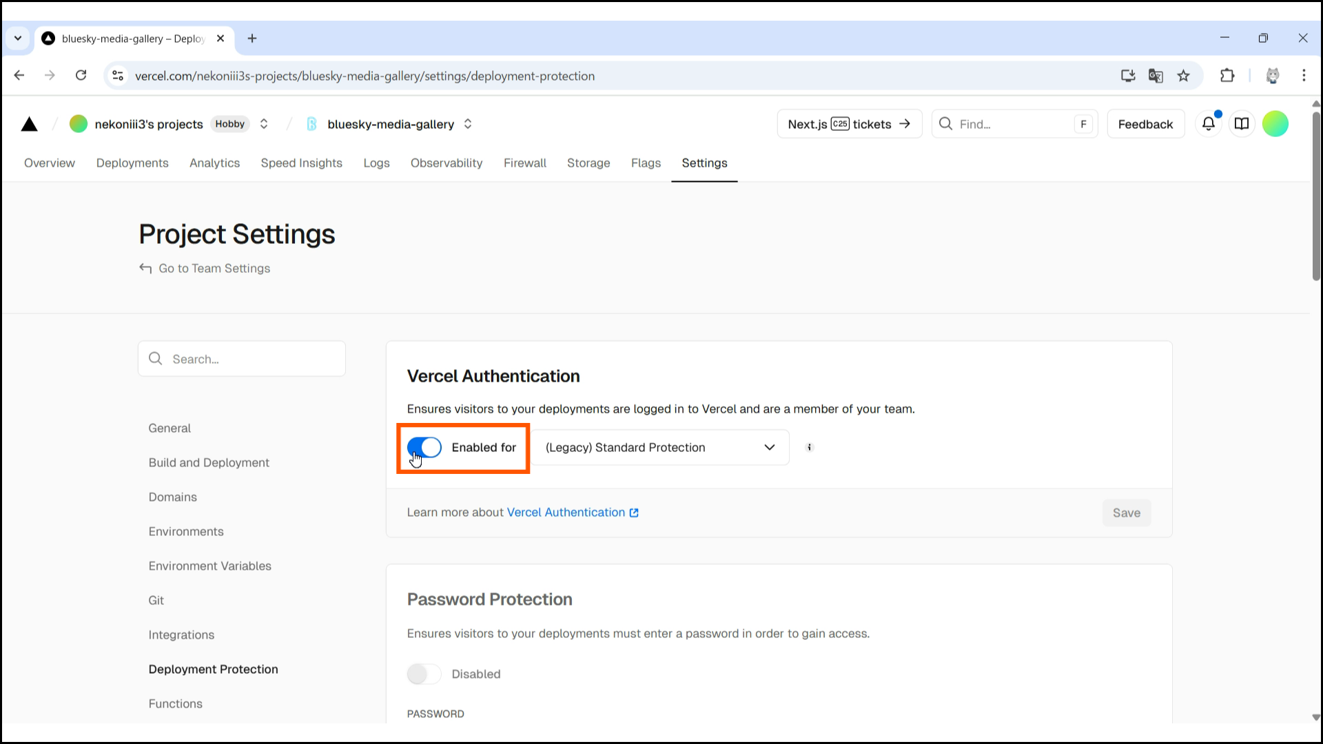Screen dimensions: 1323x744
Task: Bookmark this page with star icon
Action: point(1183,76)
